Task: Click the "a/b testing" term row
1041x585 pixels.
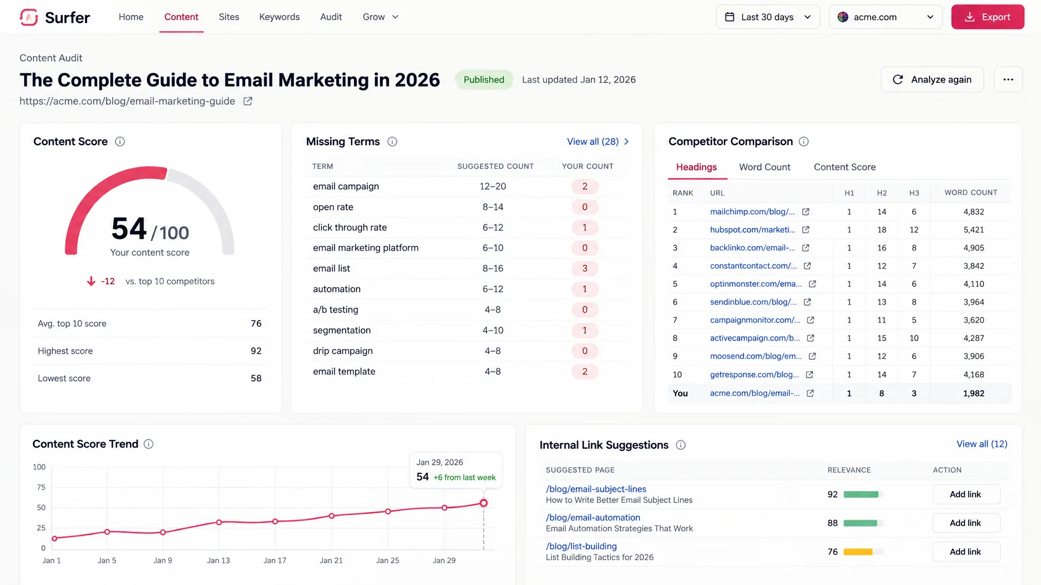Action: click(x=467, y=310)
